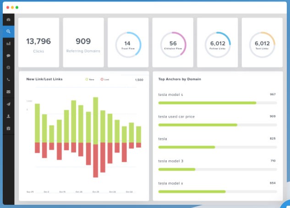Click the Citation Flow circular gauge
Image resolution: width=290 pixels, height=208 pixels.
[173, 44]
